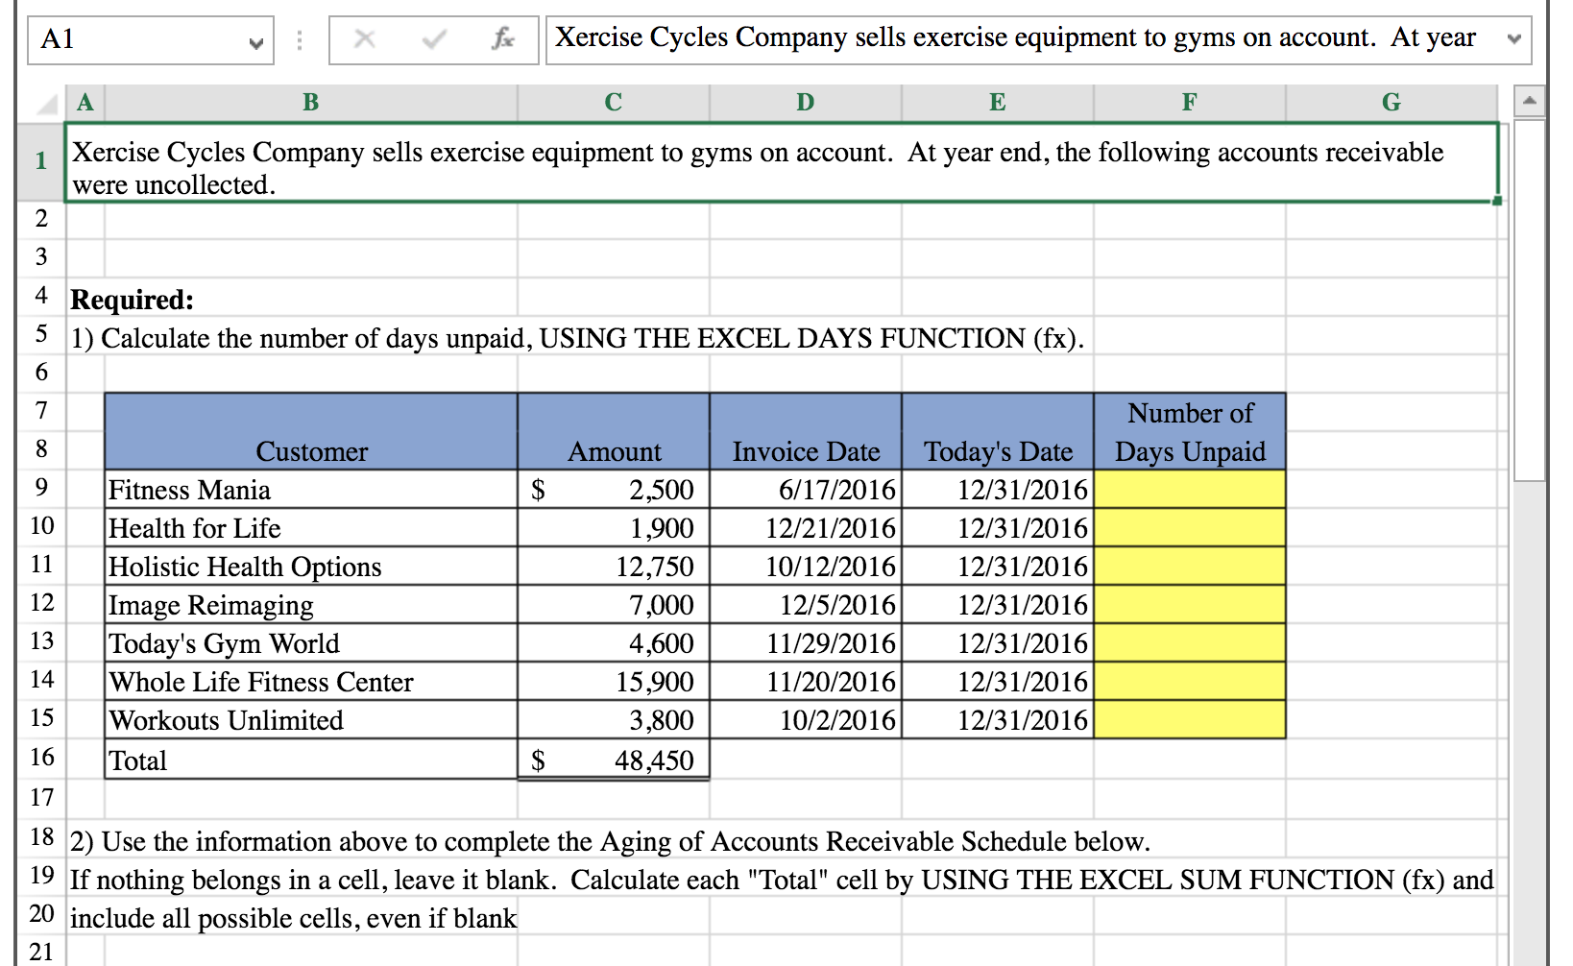Click the formula bar expand chevron
Image resolution: width=1573 pixels, height=966 pixels.
[x=1515, y=40]
